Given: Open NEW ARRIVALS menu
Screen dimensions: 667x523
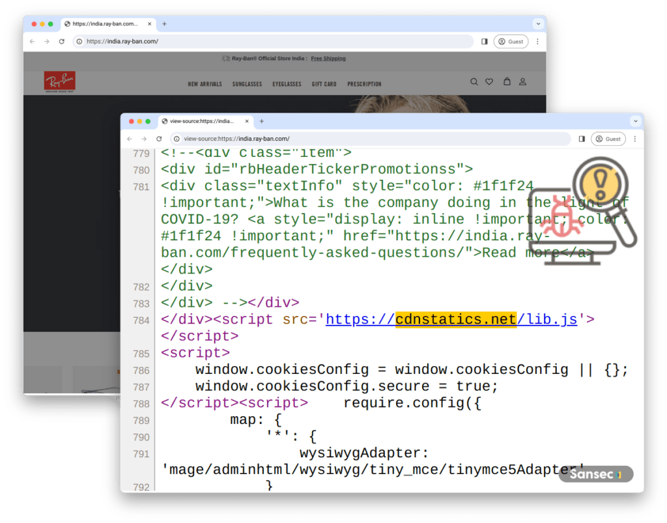Looking at the screenshot, I should 205,84.
